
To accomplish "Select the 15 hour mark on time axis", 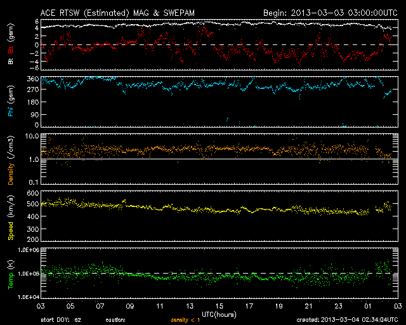I will pyautogui.click(x=218, y=305).
